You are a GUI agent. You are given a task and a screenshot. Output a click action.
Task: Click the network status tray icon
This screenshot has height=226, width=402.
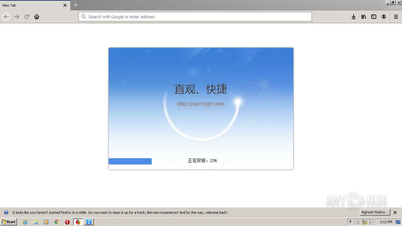click(x=365, y=222)
